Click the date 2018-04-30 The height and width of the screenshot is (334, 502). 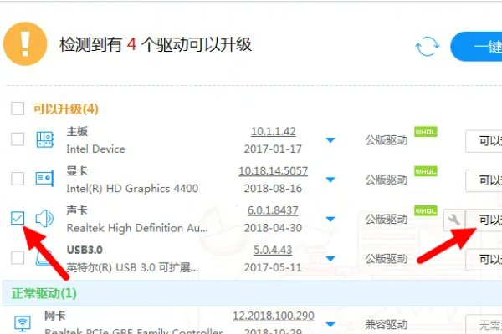pos(273,228)
